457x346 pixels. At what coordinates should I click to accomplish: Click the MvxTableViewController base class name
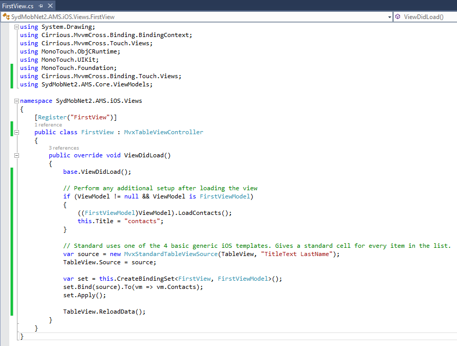click(163, 132)
